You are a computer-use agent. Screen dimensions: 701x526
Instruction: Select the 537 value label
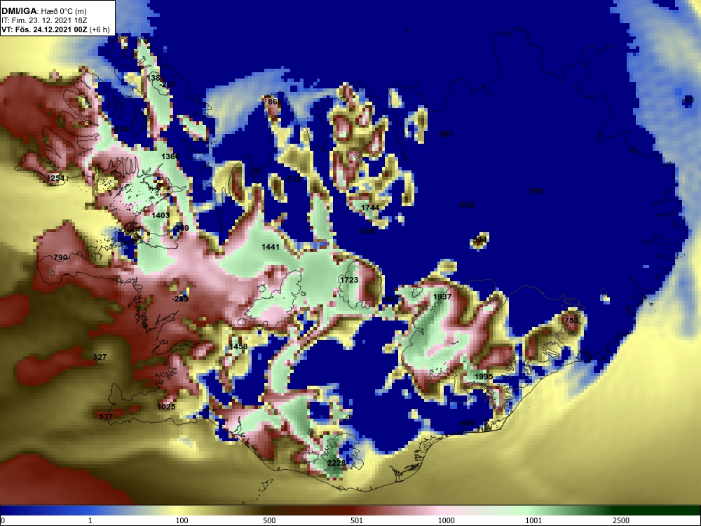click(x=106, y=417)
